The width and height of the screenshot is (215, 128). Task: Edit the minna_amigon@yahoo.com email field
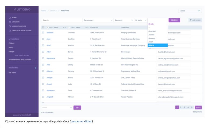click(174, 78)
